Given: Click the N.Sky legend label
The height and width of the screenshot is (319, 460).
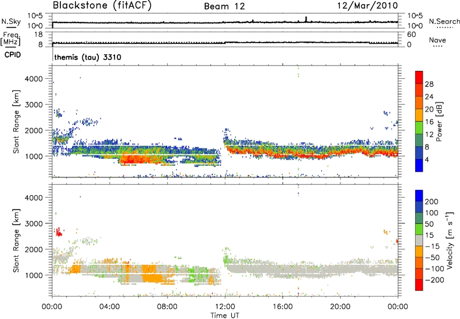Looking at the screenshot, I should pyautogui.click(x=10, y=21).
